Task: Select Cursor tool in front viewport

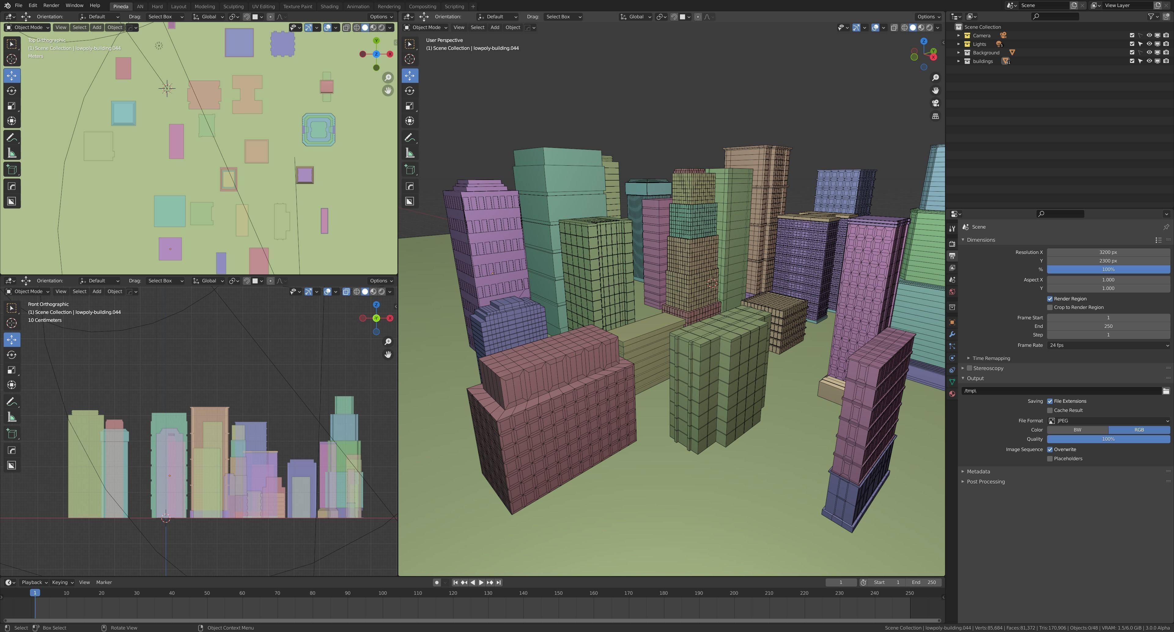Action: pos(12,323)
